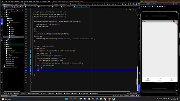Take an emulator screenshot with camera icon
The image size is (180, 101).
160,7
